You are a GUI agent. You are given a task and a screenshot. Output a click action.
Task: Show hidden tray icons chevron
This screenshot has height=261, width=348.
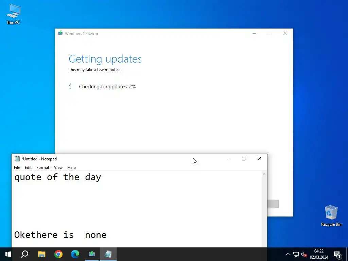click(288, 254)
